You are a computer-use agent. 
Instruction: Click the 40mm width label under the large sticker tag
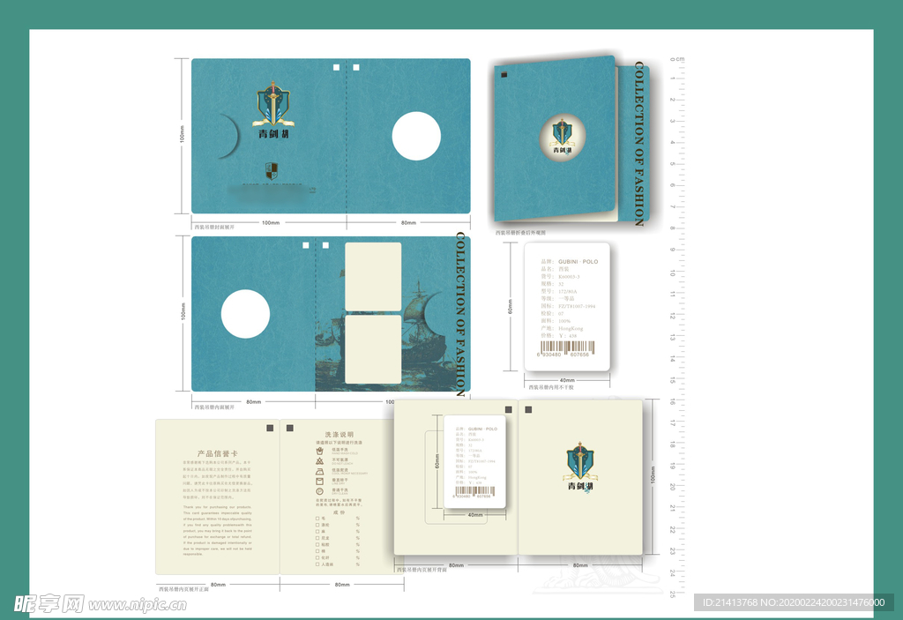coord(567,380)
